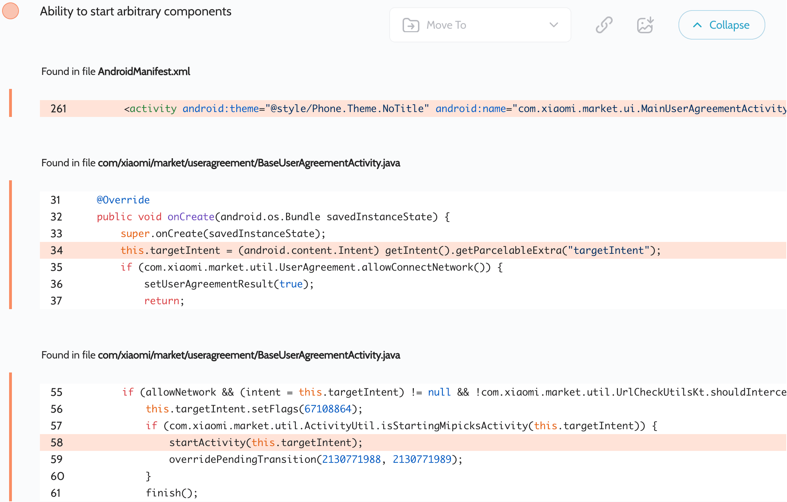Select highlighted line 58 startActivity code
This screenshot has width=787, height=502.
point(265,442)
